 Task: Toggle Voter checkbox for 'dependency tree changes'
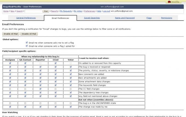(x=71, y=93)
